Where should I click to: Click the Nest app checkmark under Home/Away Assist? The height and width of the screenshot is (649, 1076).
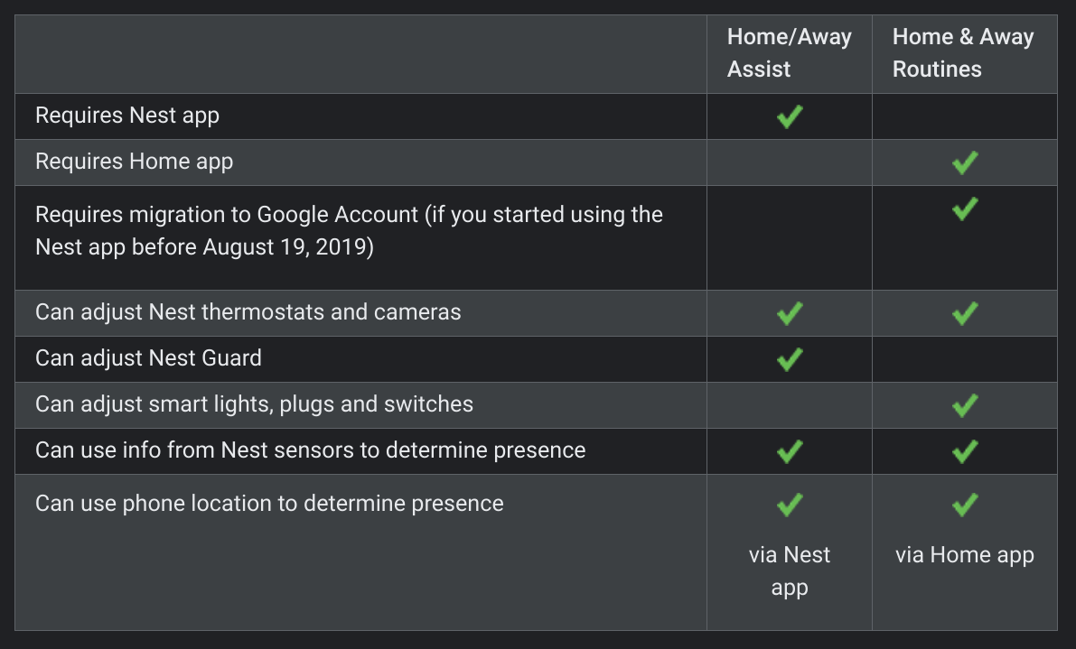[790, 116]
